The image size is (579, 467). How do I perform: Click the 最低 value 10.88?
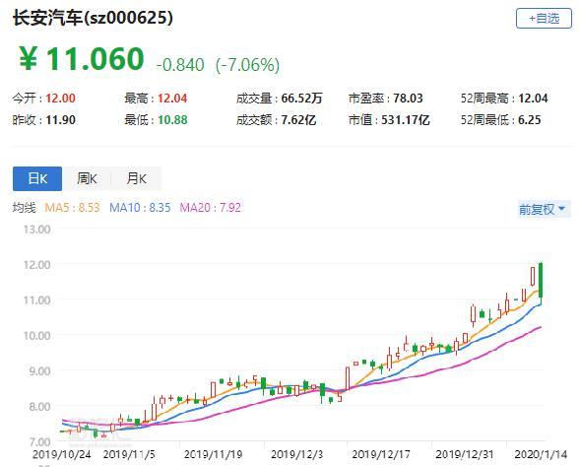[x=172, y=120]
